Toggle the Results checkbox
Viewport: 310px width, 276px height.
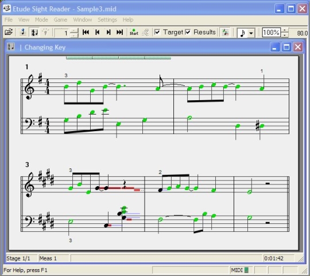pyautogui.click(x=188, y=32)
